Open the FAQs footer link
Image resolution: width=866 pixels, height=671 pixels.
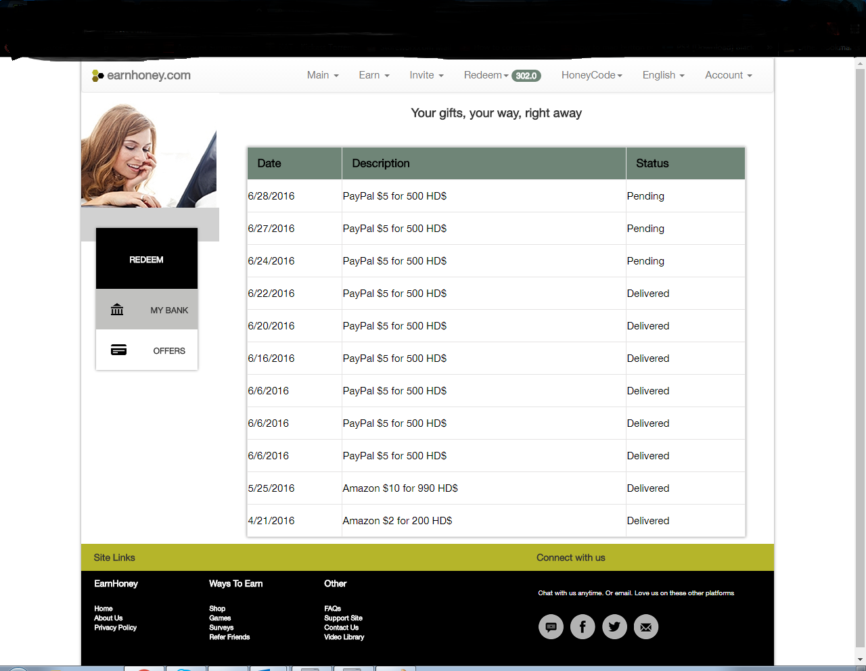pyautogui.click(x=332, y=609)
